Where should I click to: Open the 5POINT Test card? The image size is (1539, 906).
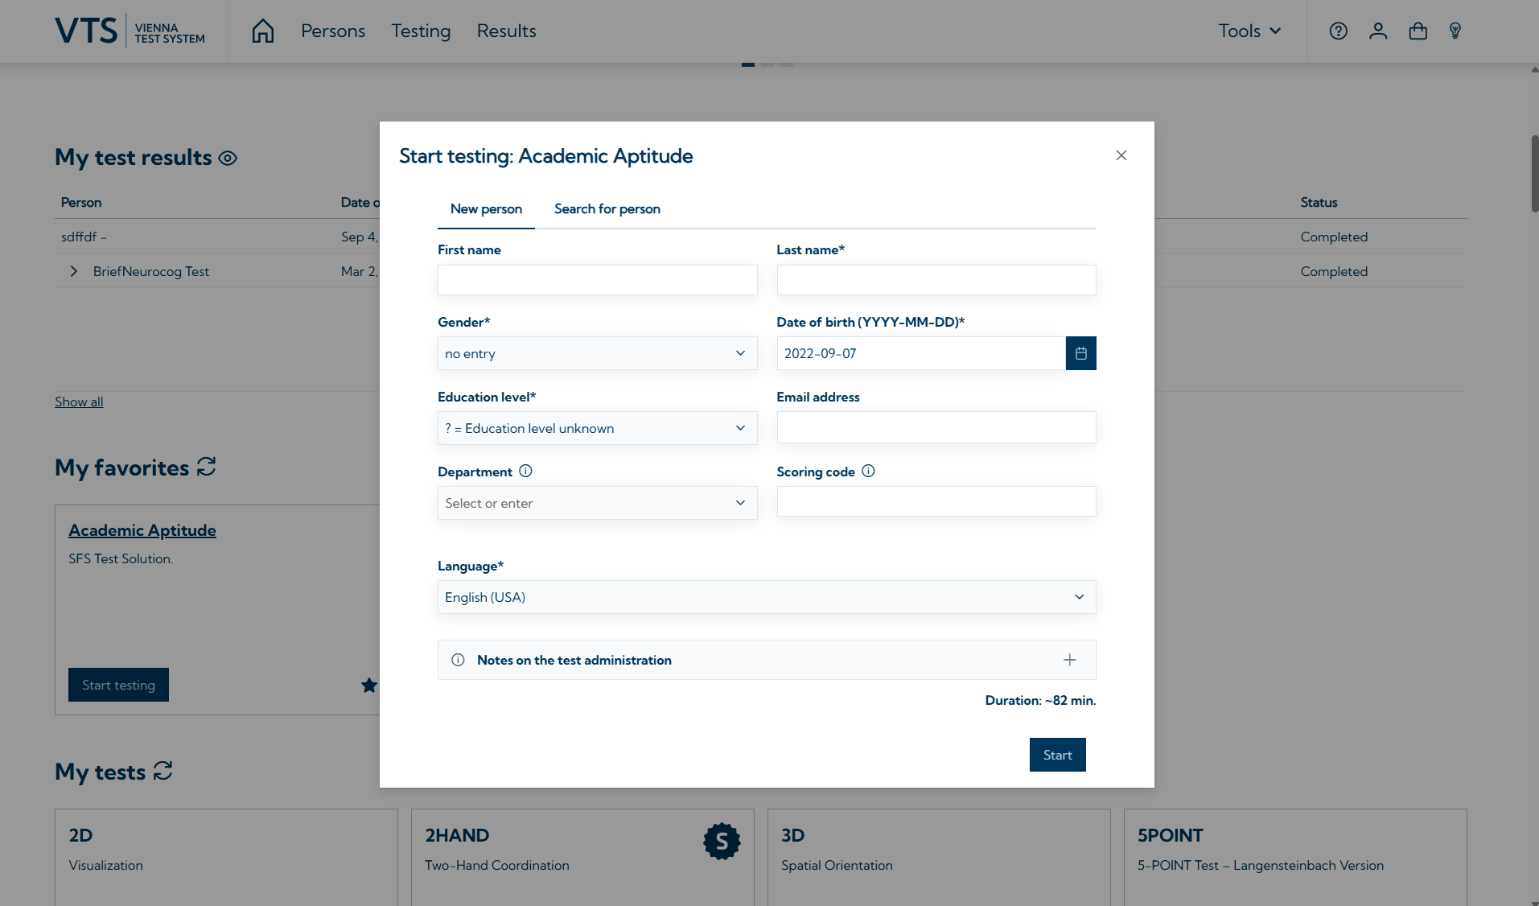coord(1295,857)
